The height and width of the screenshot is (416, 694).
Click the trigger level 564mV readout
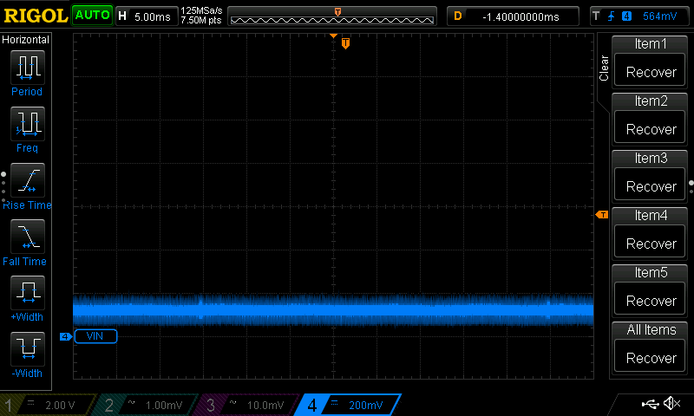point(659,16)
